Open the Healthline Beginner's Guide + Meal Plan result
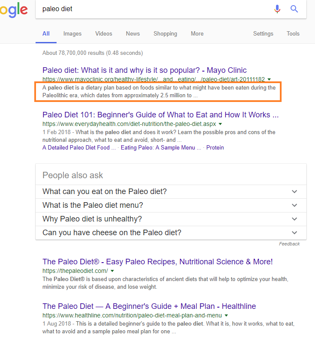315x341 pixels. 149,306
